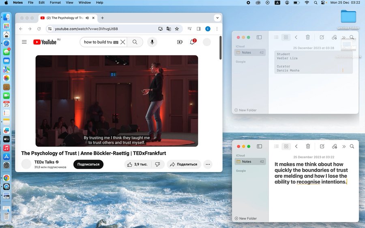The height and width of the screenshot is (228, 365).
Task: Delete note in upper Notes window
Action: 308,37
